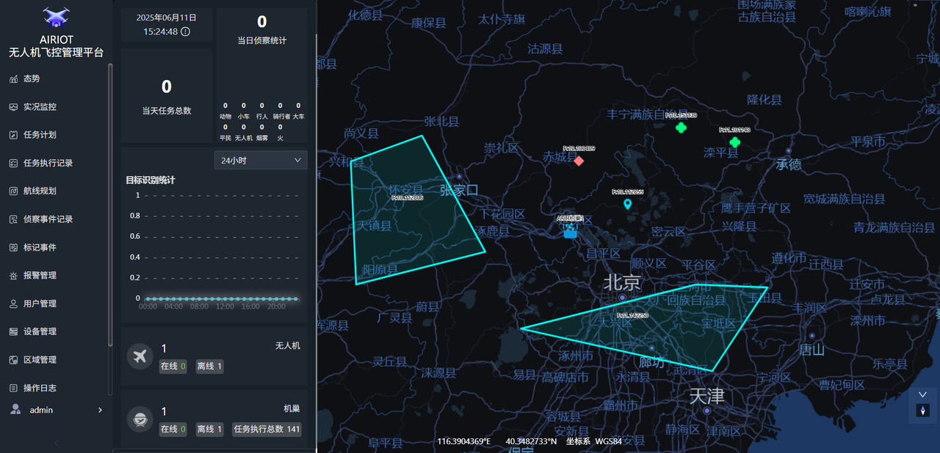Select the green cross marker near 丰宁满族自治县
This screenshot has width=940, height=453.
(x=681, y=128)
